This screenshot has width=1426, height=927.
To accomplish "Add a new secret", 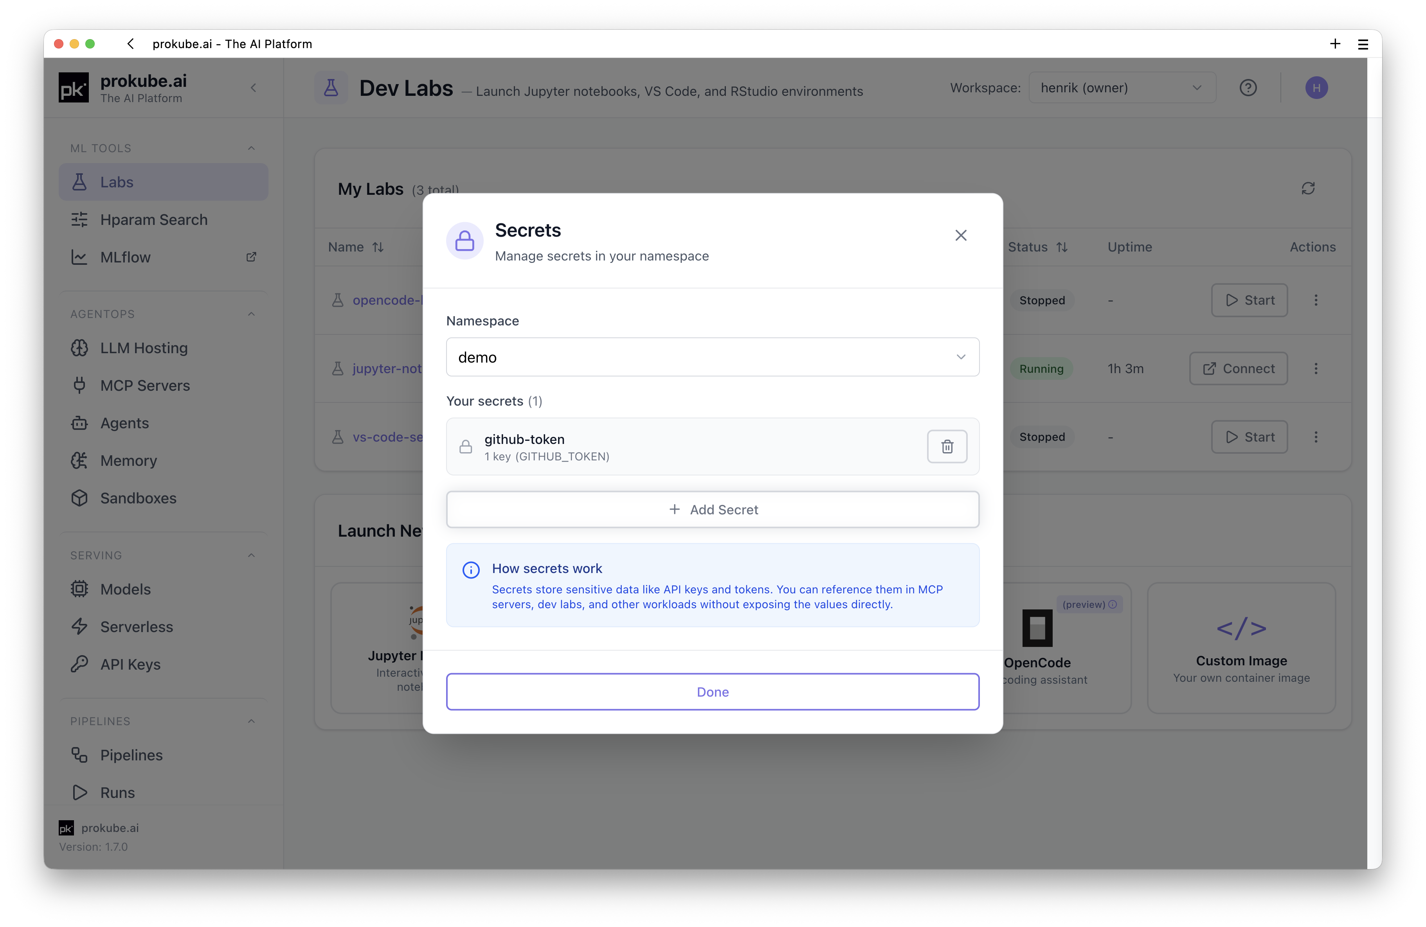I will (712, 510).
